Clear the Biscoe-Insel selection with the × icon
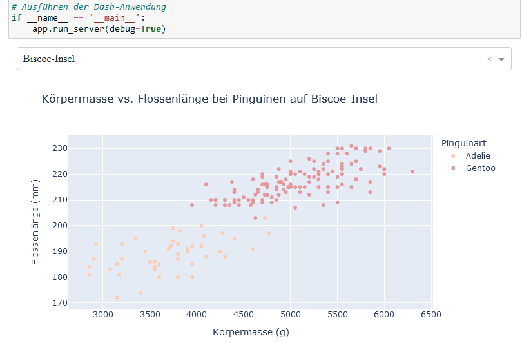 pos(489,59)
